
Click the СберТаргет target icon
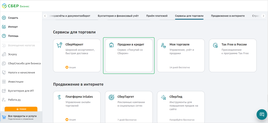112,97
